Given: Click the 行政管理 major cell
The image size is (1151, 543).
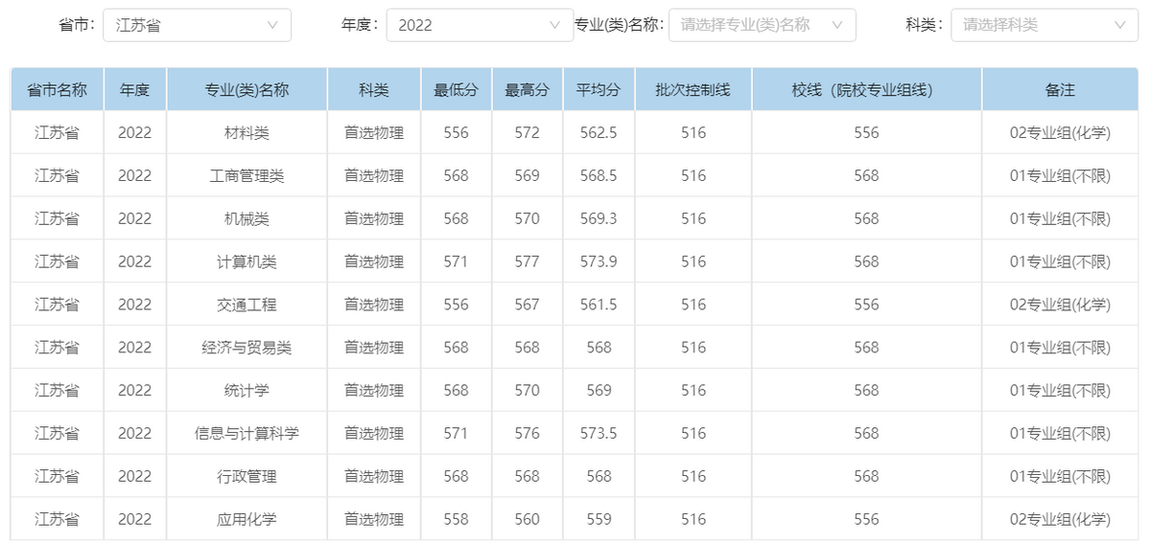Looking at the screenshot, I should (247, 476).
